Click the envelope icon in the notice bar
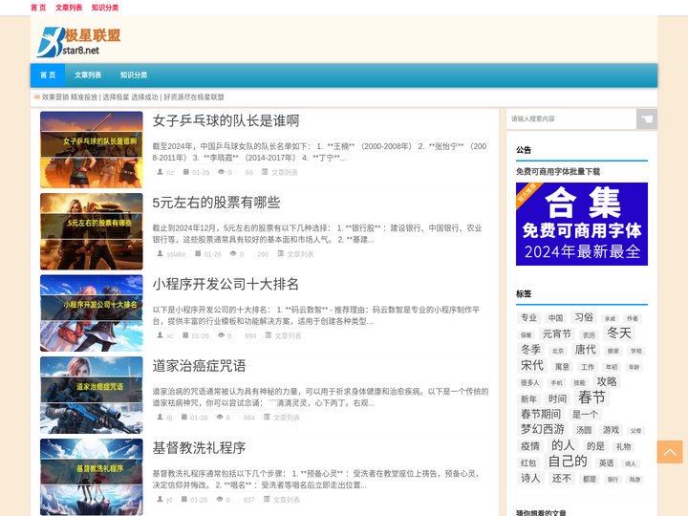Image resolution: width=688 pixels, height=516 pixels. coord(37,97)
